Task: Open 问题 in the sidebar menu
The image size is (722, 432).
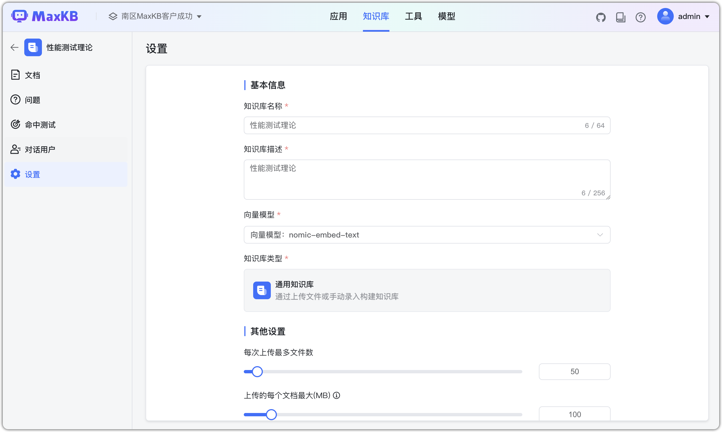Action: click(66, 99)
